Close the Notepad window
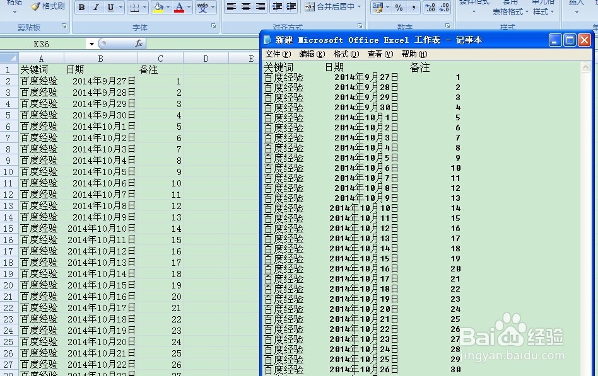Image resolution: width=598 pixels, height=376 pixels. 584,40
